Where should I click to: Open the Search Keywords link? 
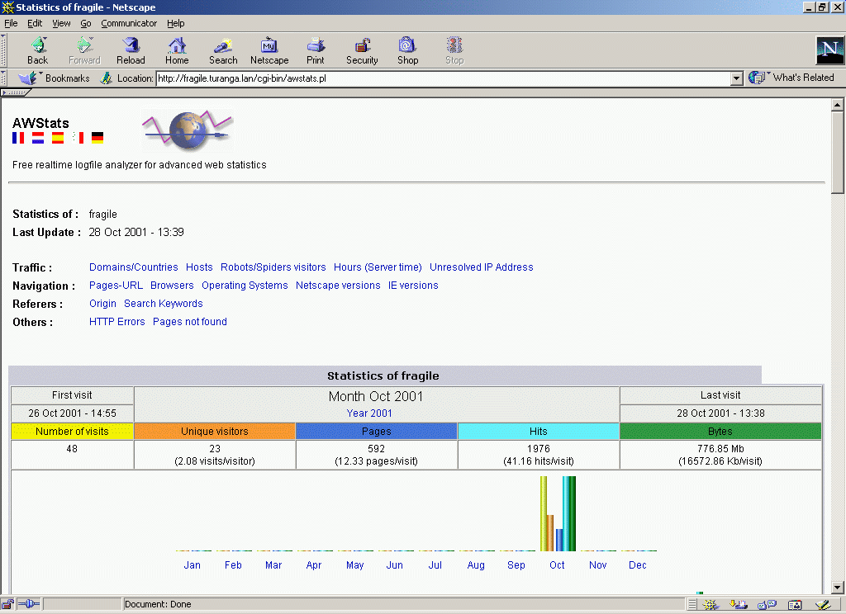coord(163,304)
